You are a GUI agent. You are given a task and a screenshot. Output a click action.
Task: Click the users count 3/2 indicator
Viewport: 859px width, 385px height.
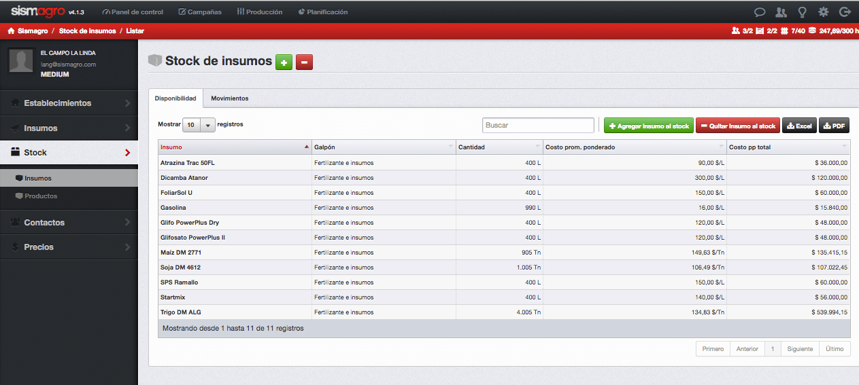742,31
